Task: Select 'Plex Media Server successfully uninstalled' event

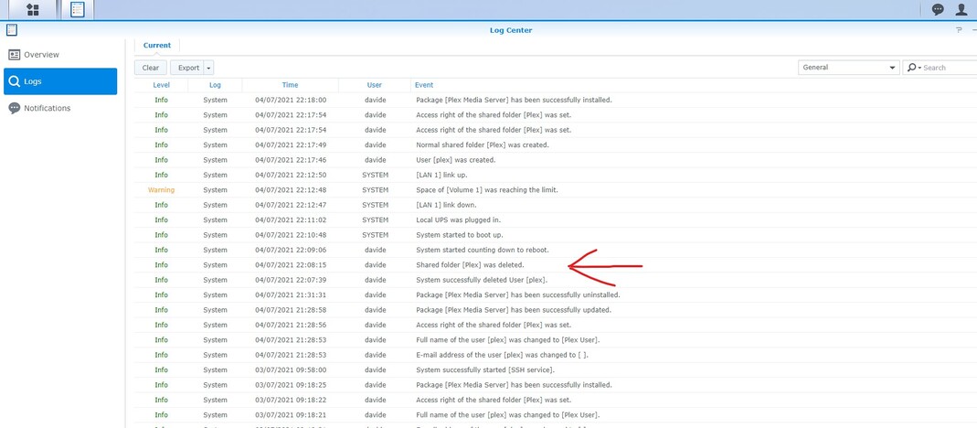Action: click(x=518, y=294)
